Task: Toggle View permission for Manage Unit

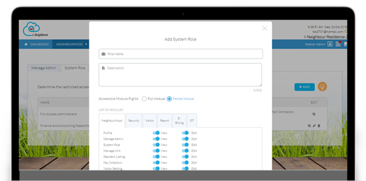Action: (156, 151)
